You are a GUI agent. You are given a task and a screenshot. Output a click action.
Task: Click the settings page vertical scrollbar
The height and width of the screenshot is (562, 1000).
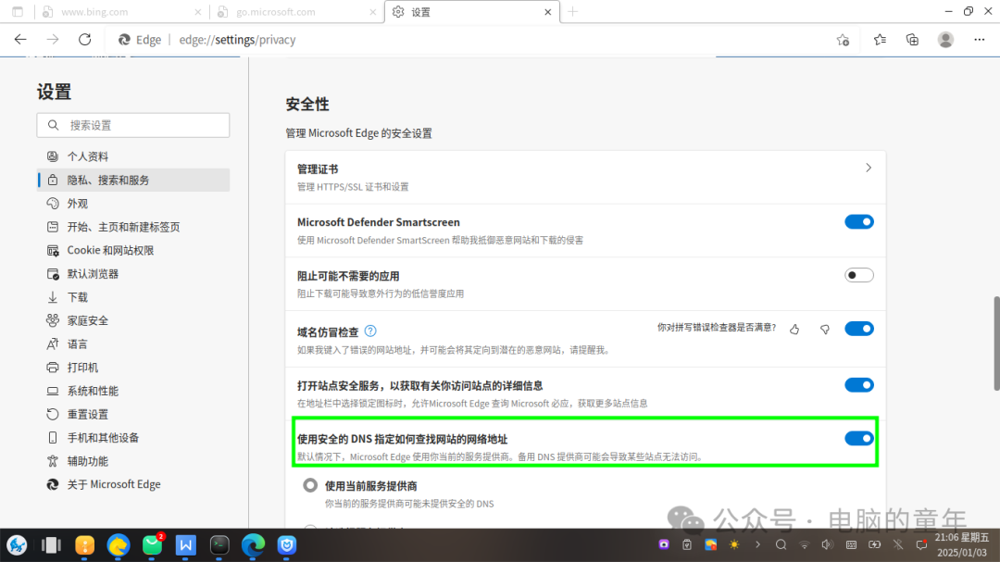996,343
